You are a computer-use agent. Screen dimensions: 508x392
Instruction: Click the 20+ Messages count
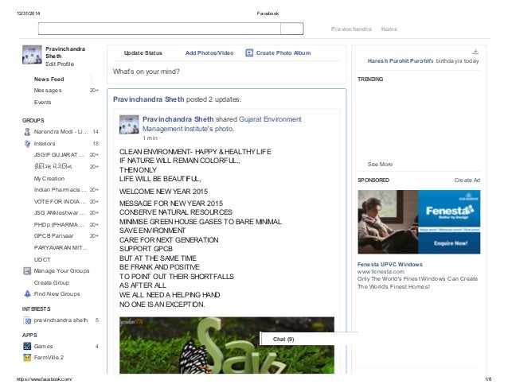94,90
